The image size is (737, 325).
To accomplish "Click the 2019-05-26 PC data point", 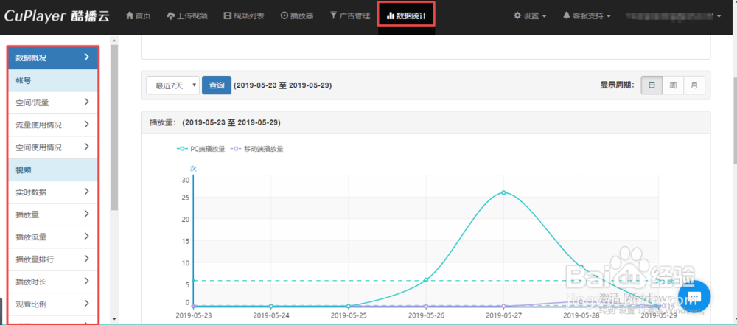I will tap(426, 280).
